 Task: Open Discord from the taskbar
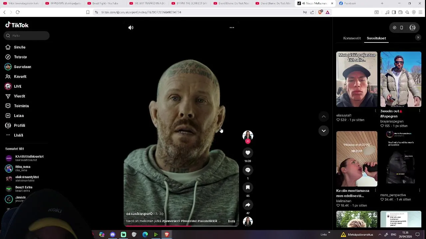click(x=112, y=235)
